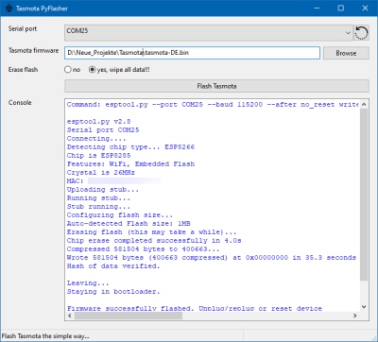378x342 pixels.
Task: Click console line "Chip erase completed successfully in 4.0s"
Action: [x=154, y=241]
